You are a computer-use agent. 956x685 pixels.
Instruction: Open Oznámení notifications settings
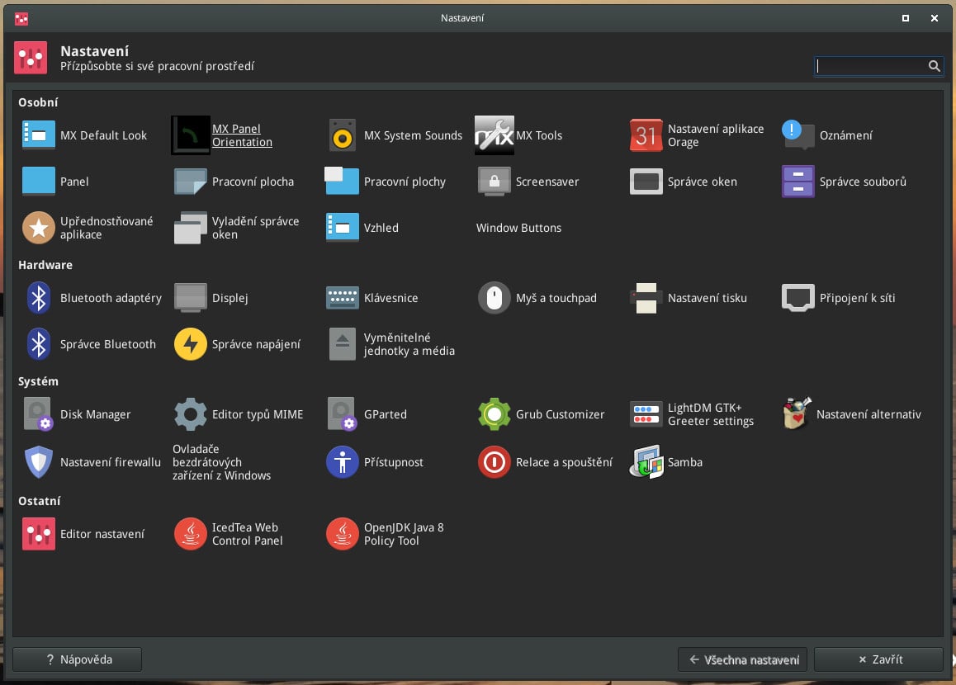tap(798, 135)
